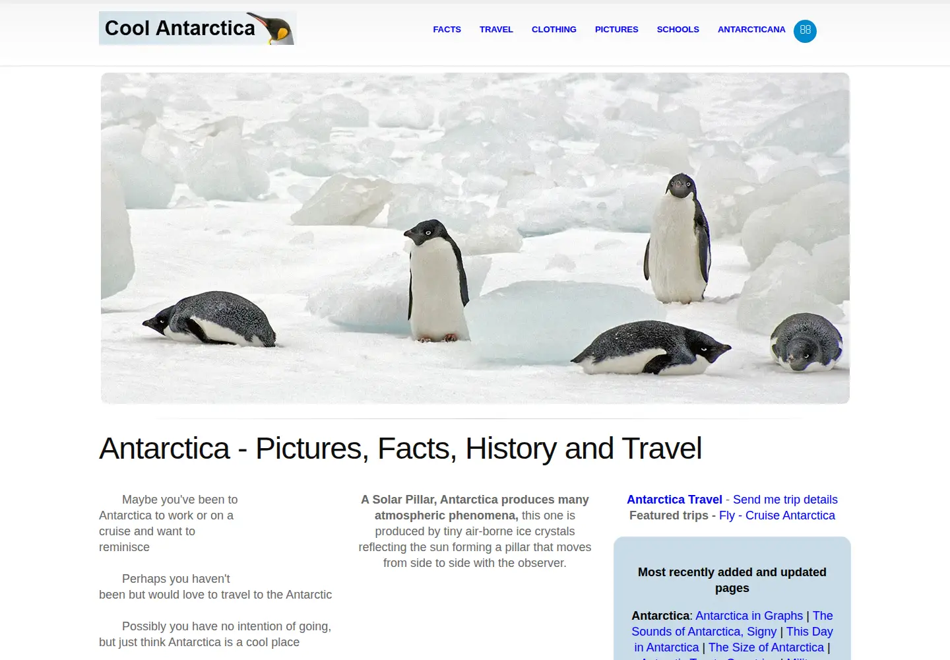The image size is (950, 660).
Task: Visit the Cruise Antarctica link
Action: click(x=790, y=515)
